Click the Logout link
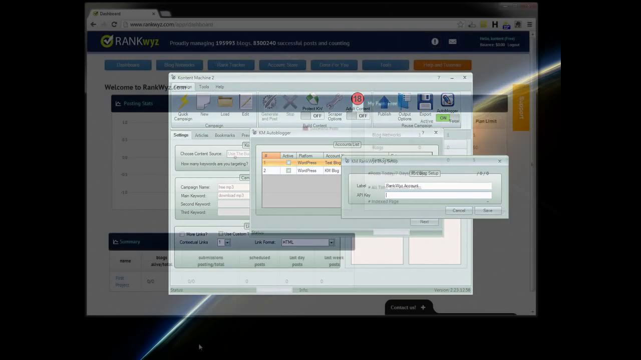 tap(513, 45)
